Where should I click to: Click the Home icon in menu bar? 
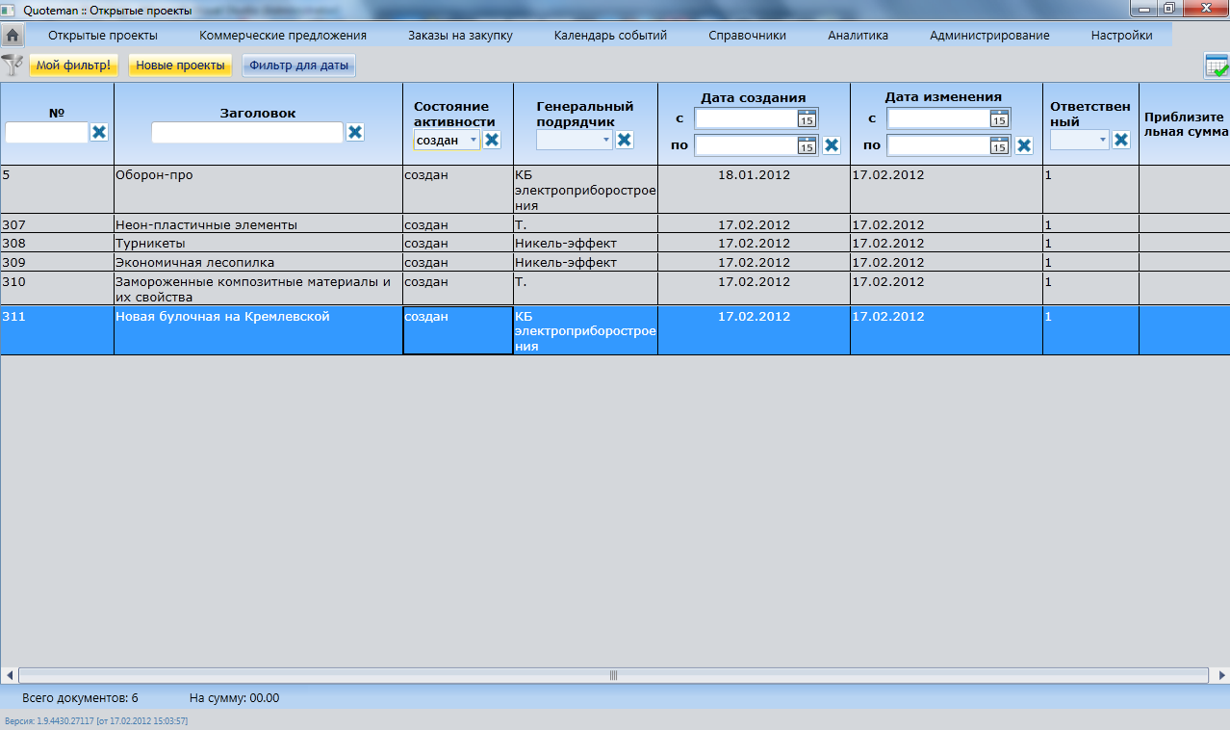point(13,36)
